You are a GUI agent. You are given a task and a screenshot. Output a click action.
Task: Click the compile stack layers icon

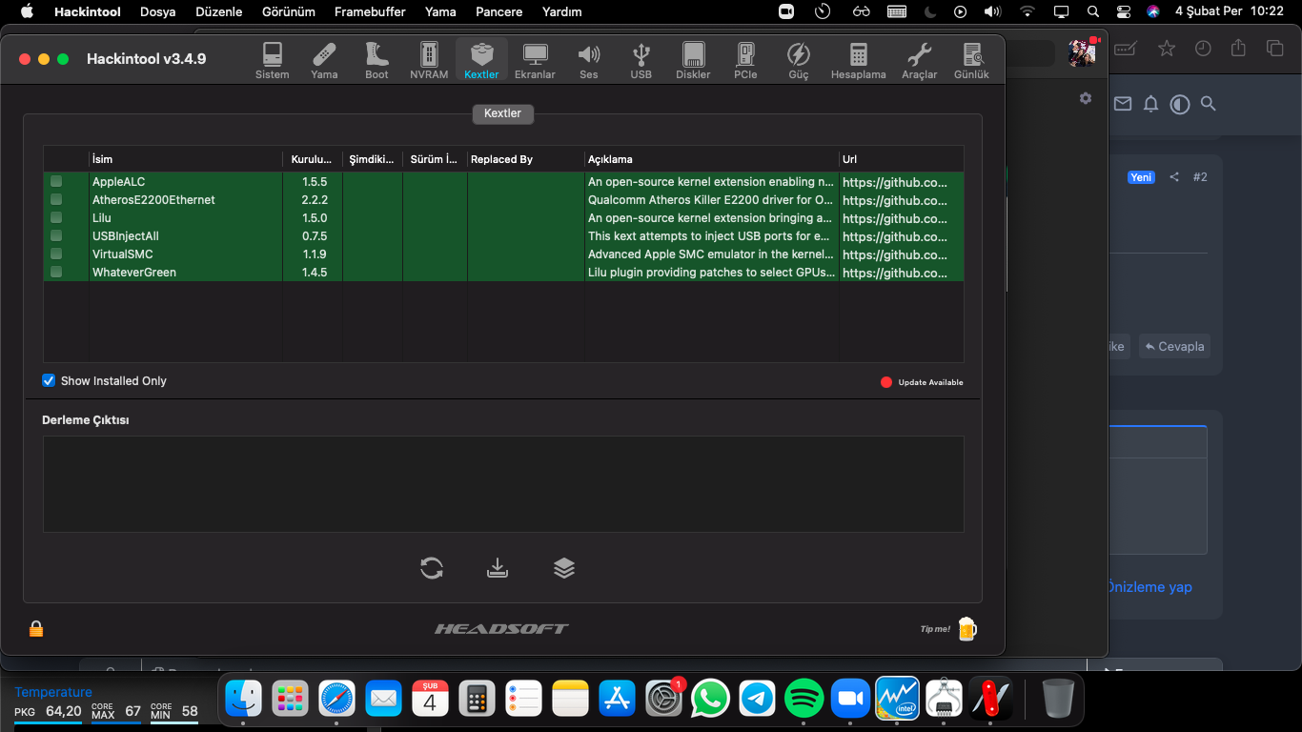pos(564,568)
